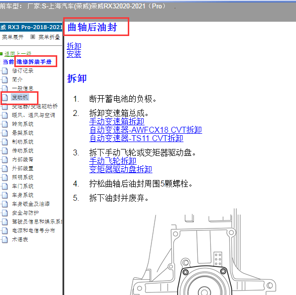The image size is (296, 295).
Task: Click the 简介 page icon
Action: pos(5,80)
